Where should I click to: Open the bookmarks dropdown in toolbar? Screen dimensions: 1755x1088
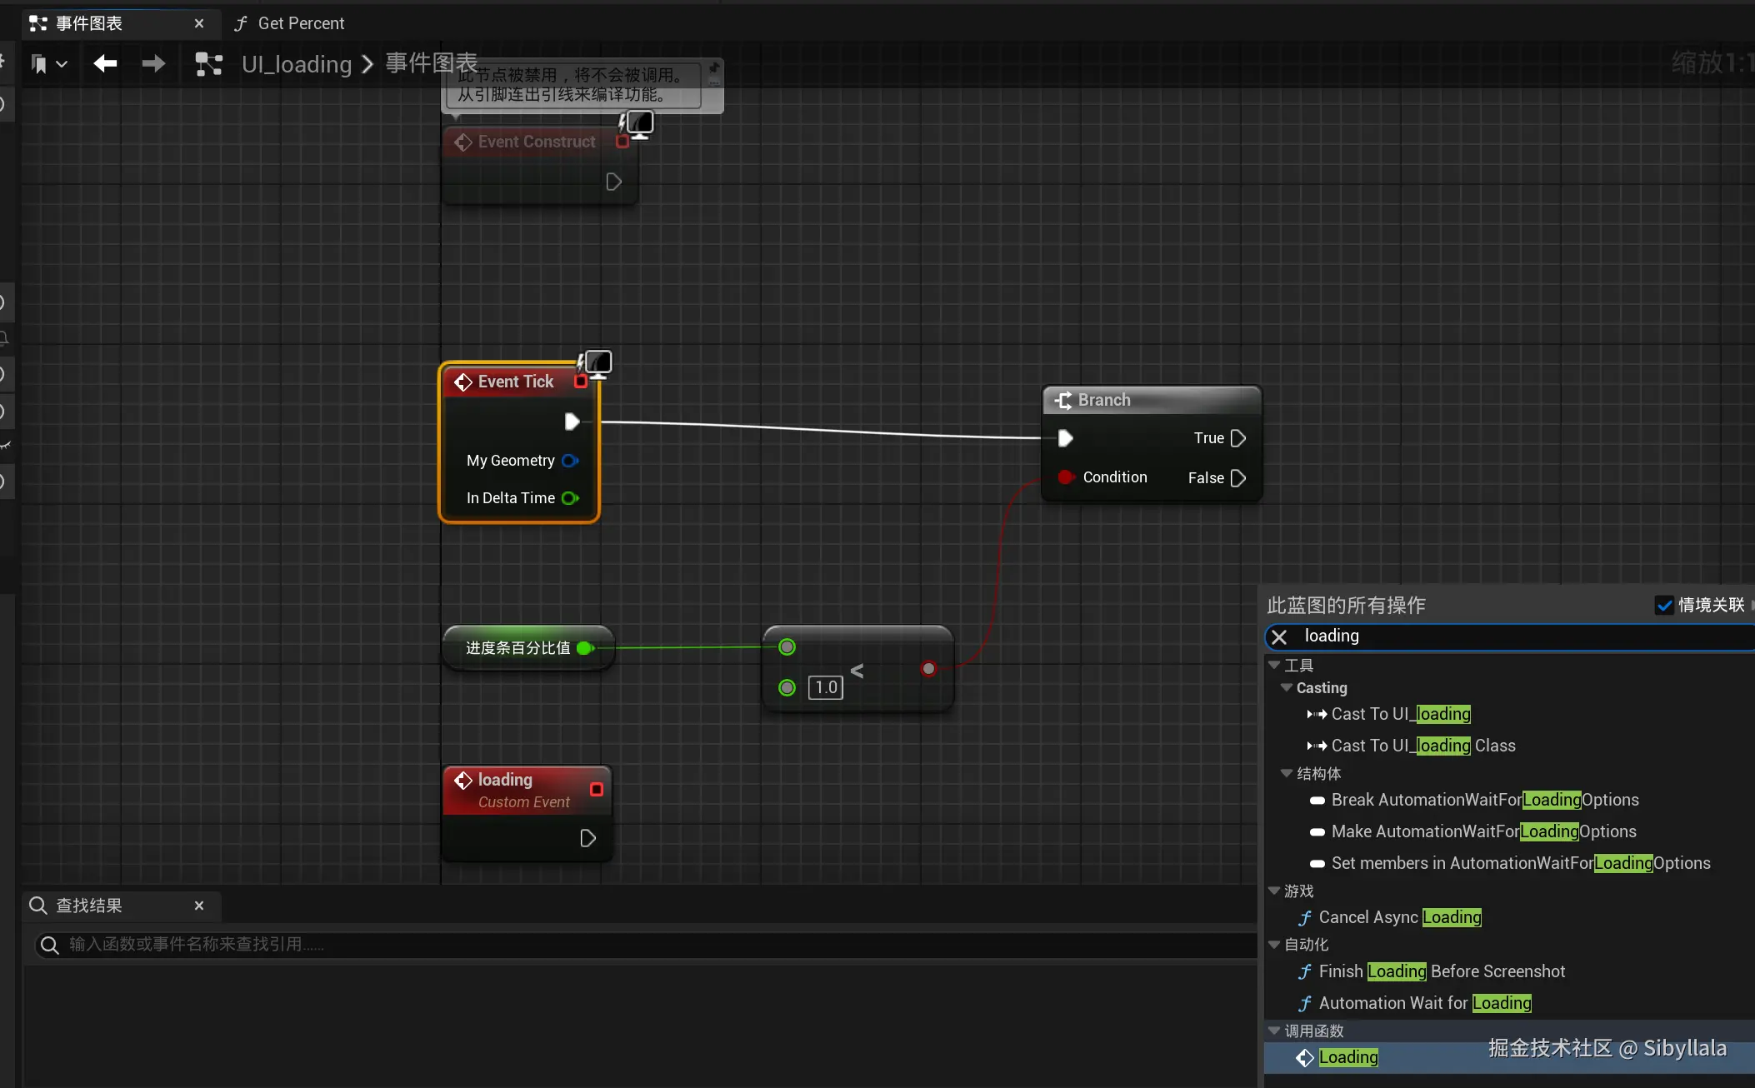[x=49, y=63]
